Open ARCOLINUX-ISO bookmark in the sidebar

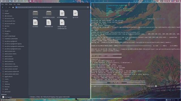click(10, 51)
